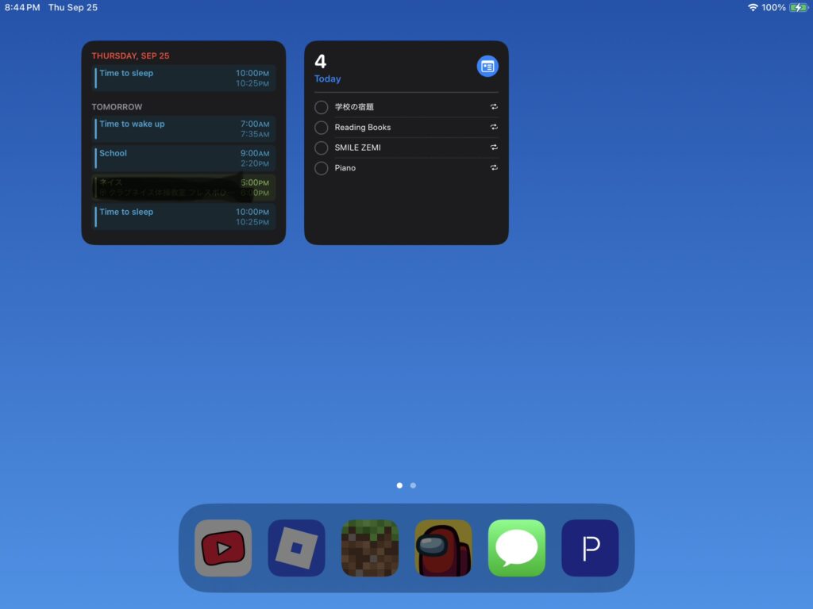Launch Roblox from the dock
Viewport: 813px width, 609px height.
(x=296, y=548)
